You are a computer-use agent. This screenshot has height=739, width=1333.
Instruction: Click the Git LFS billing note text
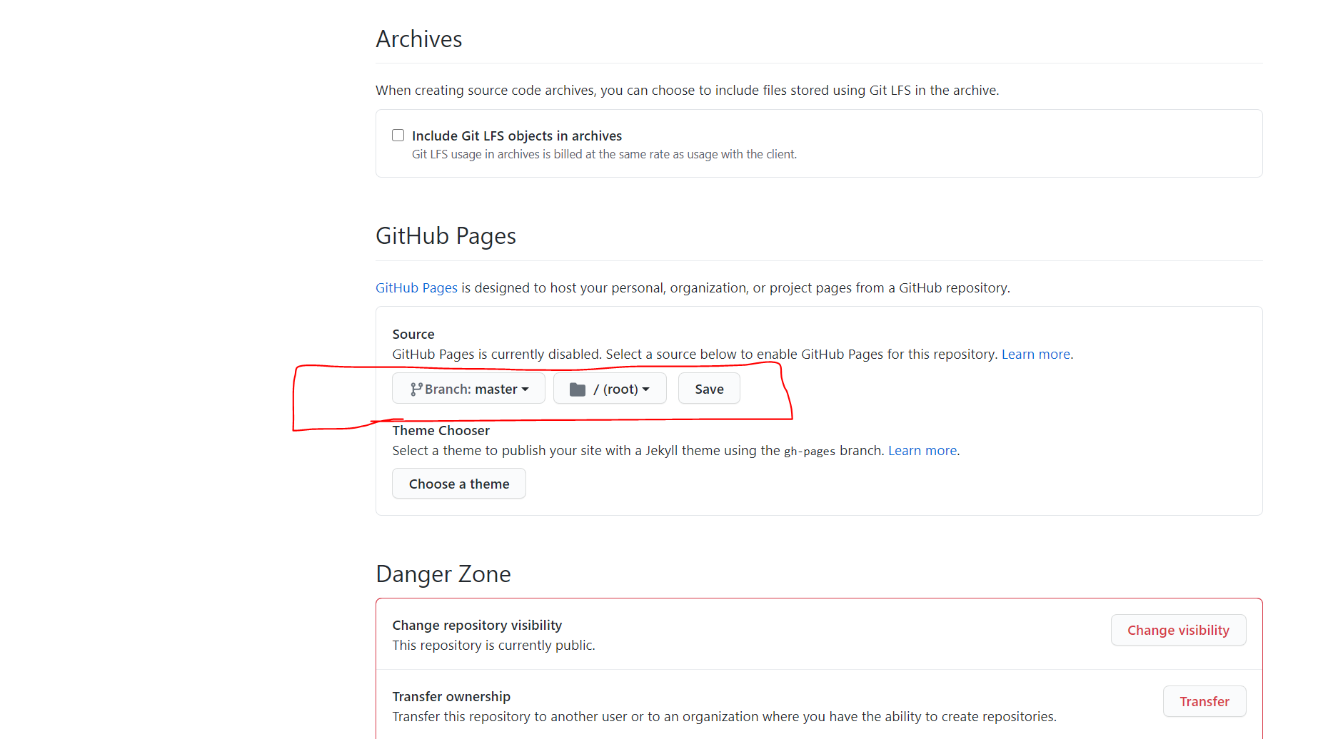pyautogui.click(x=604, y=154)
